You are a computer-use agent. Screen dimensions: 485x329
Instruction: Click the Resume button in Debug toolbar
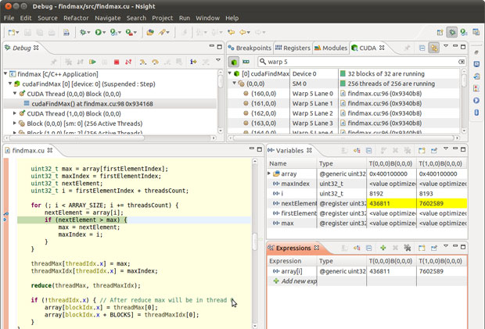click(x=93, y=62)
